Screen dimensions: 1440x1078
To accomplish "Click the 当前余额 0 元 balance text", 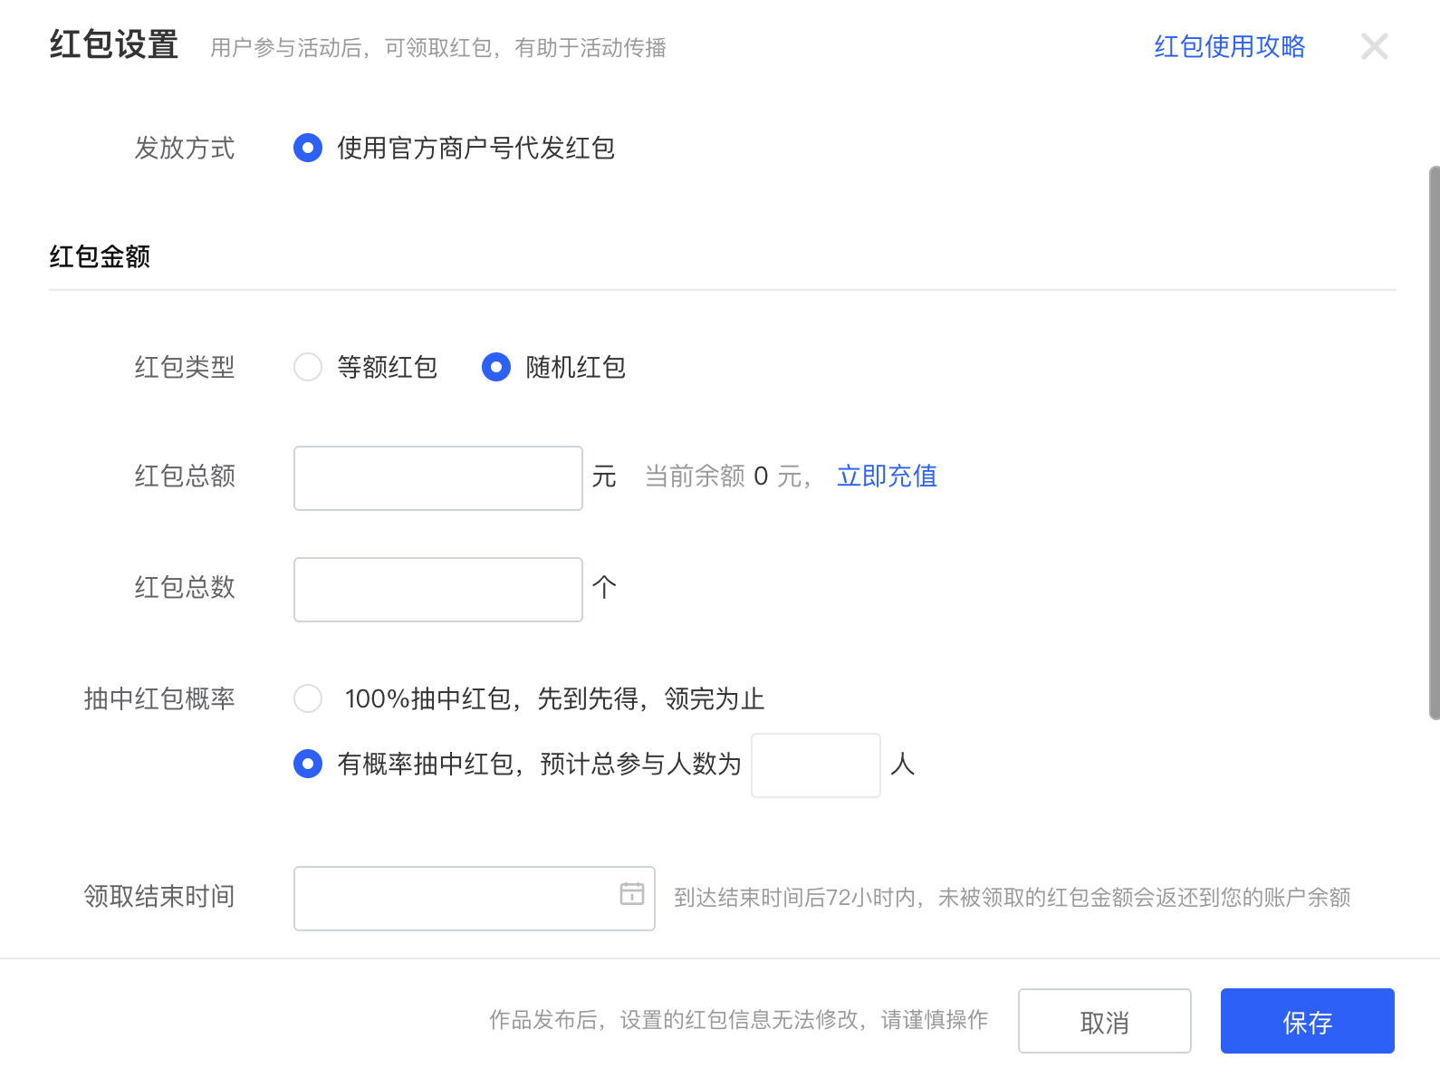I will pos(726,476).
